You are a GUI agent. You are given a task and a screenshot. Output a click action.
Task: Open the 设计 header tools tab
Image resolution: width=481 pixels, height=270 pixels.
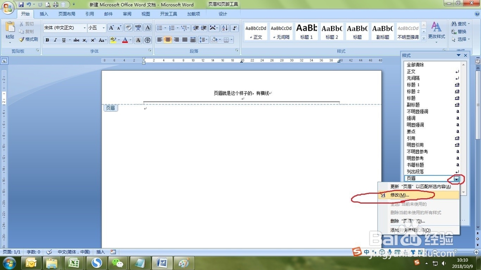point(223,14)
